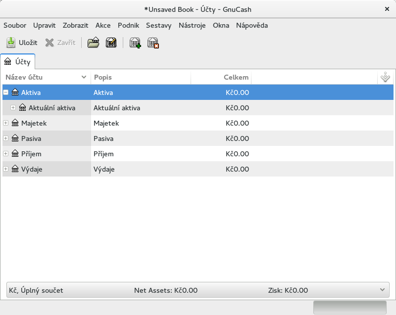This screenshot has height=315, width=396.
Task: Open the column selector arrow in header
Action: pos(385,78)
